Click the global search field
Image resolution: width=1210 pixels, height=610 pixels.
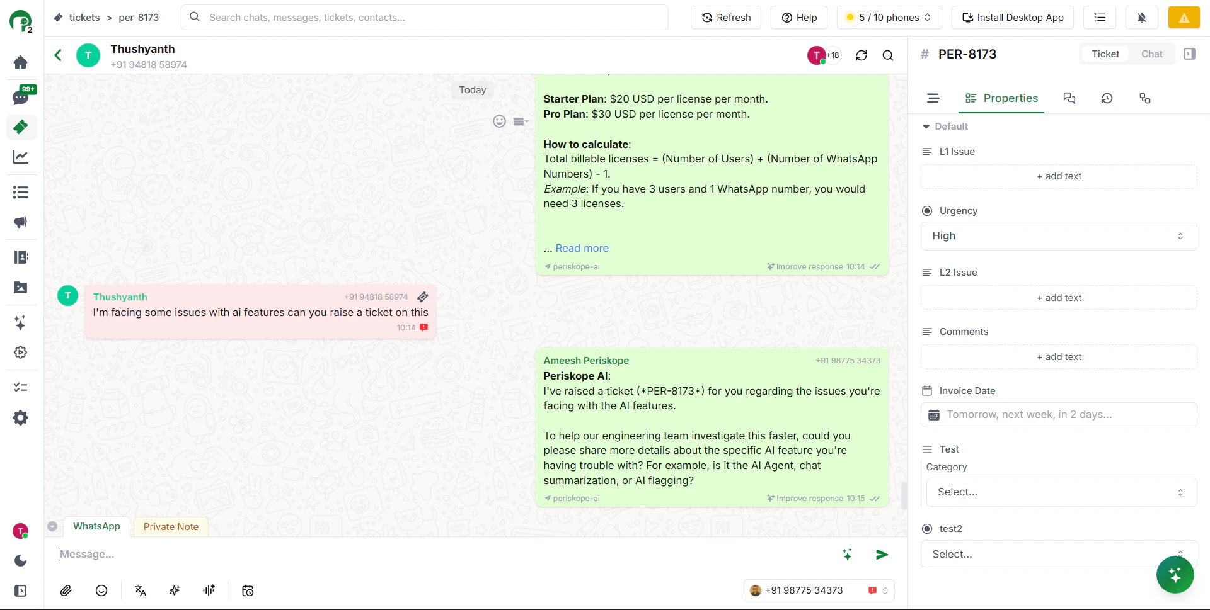tap(425, 18)
